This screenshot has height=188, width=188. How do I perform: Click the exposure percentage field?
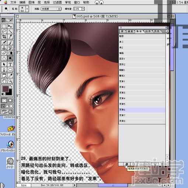78,9
